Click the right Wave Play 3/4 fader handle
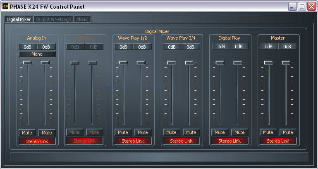Image resolution: width=318 pixels, height=169 pixels. tap(189, 63)
